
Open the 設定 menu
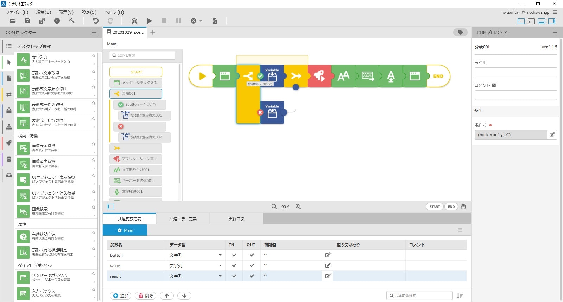pyautogui.click(x=89, y=12)
